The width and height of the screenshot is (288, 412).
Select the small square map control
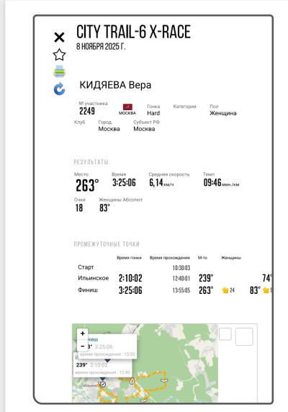point(225,334)
